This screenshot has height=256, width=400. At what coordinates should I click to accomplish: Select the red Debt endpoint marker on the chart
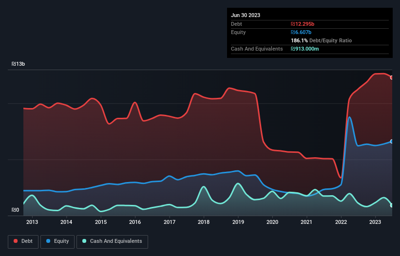[x=392, y=77]
